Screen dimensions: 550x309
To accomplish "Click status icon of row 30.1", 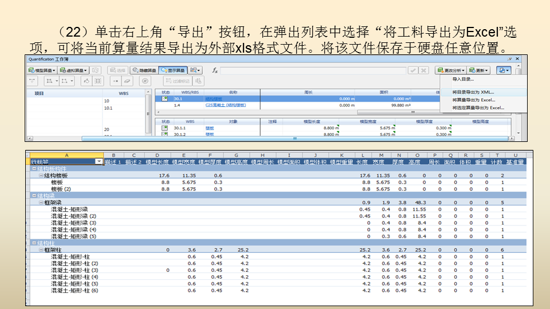I will coord(164,99).
